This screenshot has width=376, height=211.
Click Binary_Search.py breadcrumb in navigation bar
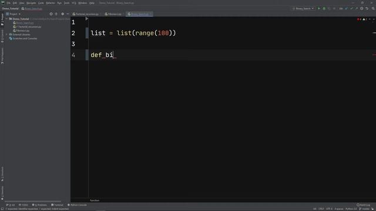[x=32, y=8]
